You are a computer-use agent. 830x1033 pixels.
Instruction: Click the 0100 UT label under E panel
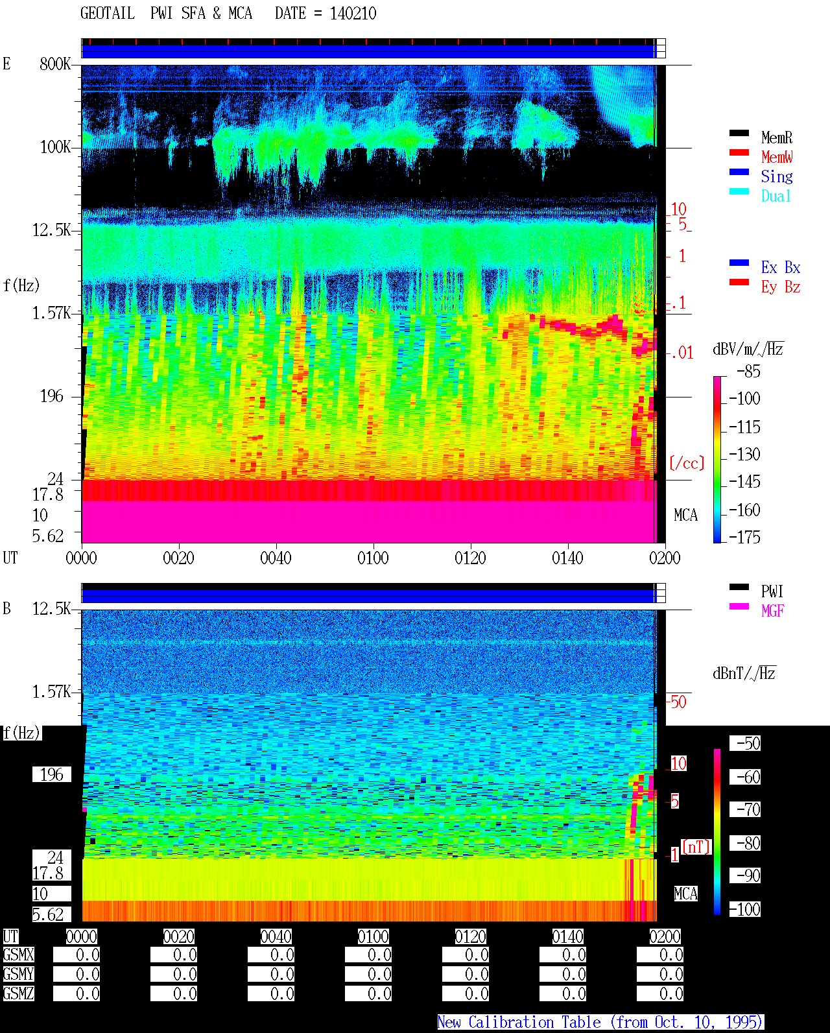click(373, 558)
